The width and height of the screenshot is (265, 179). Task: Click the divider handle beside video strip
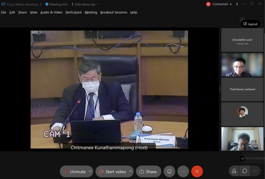(x=220, y=89)
